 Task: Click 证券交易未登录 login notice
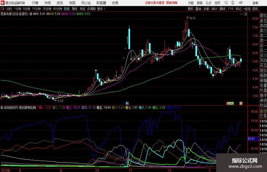[x=155, y=3]
